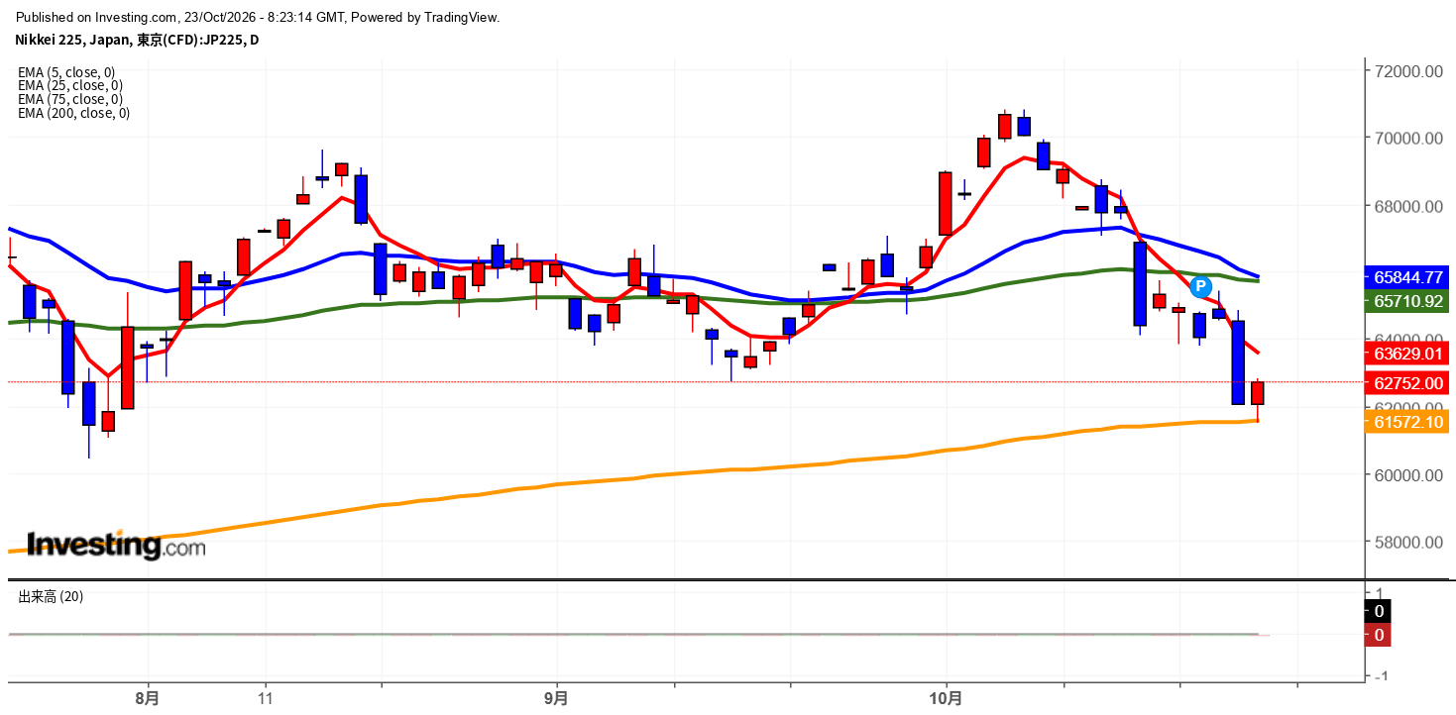Click the orange 61572.10 price tag
Image resolution: width=1456 pixels, height=715 pixels.
1406,422
